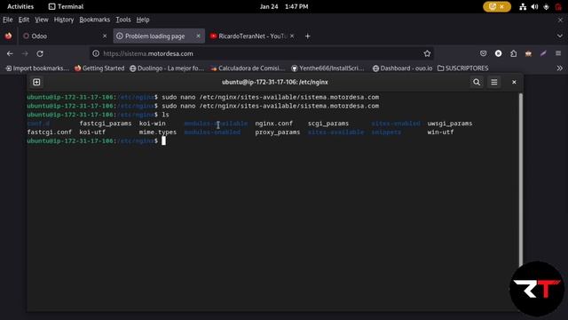Open the Tools menu
The width and height of the screenshot is (568, 320).
click(123, 20)
